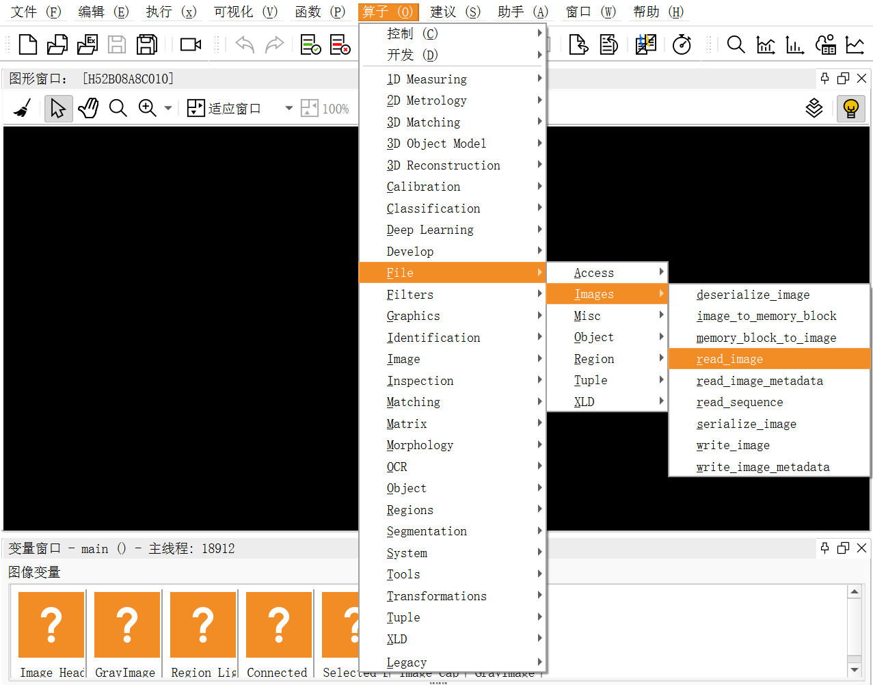Expand the Region submenu under File
The height and width of the screenshot is (685, 873).
(x=607, y=359)
